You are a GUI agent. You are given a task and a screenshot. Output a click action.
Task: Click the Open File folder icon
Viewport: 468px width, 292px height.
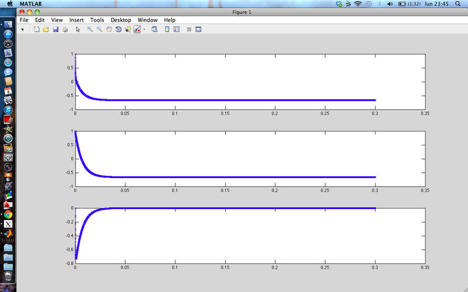click(x=46, y=29)
